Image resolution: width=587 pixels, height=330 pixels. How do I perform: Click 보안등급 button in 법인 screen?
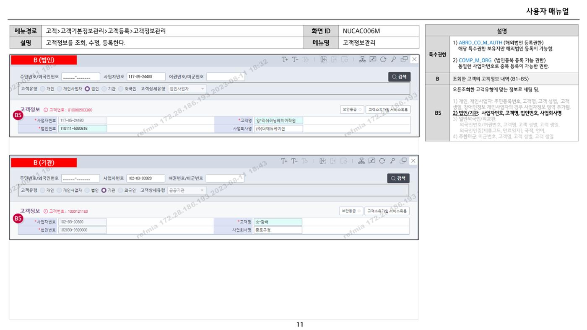(351, 110)
